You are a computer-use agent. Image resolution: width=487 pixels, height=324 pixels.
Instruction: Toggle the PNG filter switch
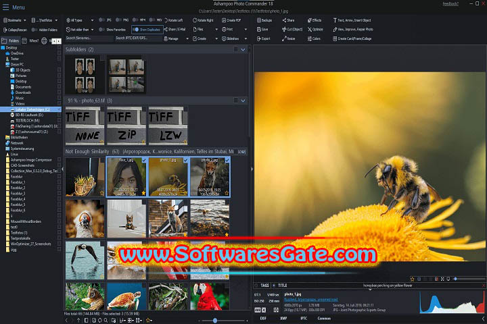click(x=118, y=20)
